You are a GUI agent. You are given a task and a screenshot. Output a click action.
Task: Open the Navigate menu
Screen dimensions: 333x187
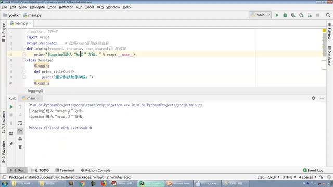point(37,7)
